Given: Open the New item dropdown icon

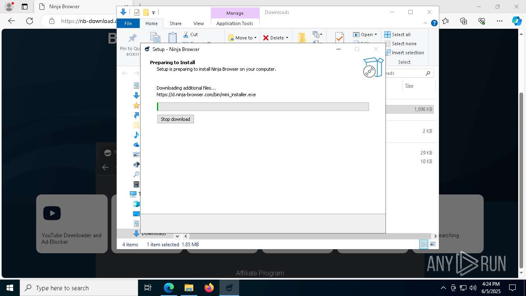Looking at the screenshot, I should 317,35.
